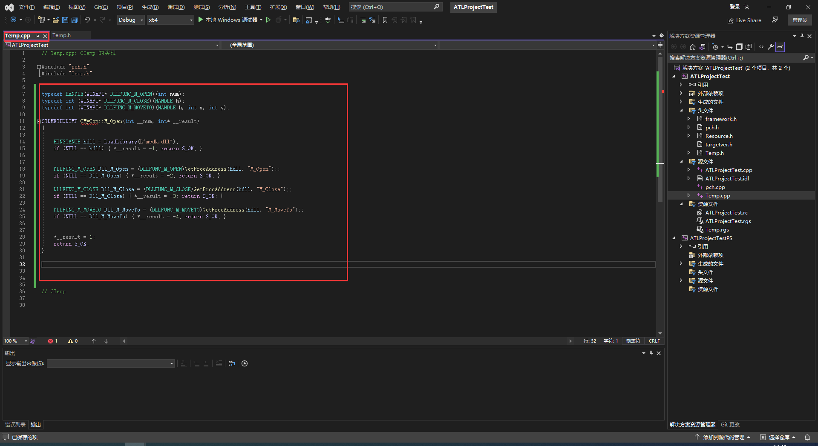The width and height of the screenshot is (818, 446).
Task: Collapse the #include block at line 3
Action: [39, 67]
